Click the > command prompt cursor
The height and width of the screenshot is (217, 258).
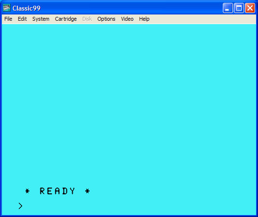(x=20, y=206)
